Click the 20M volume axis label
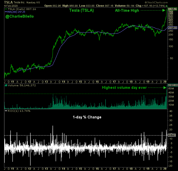 171,101
